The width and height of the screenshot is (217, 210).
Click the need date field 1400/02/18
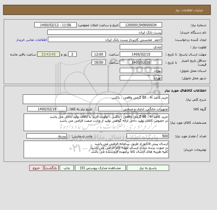coord(47,109)
